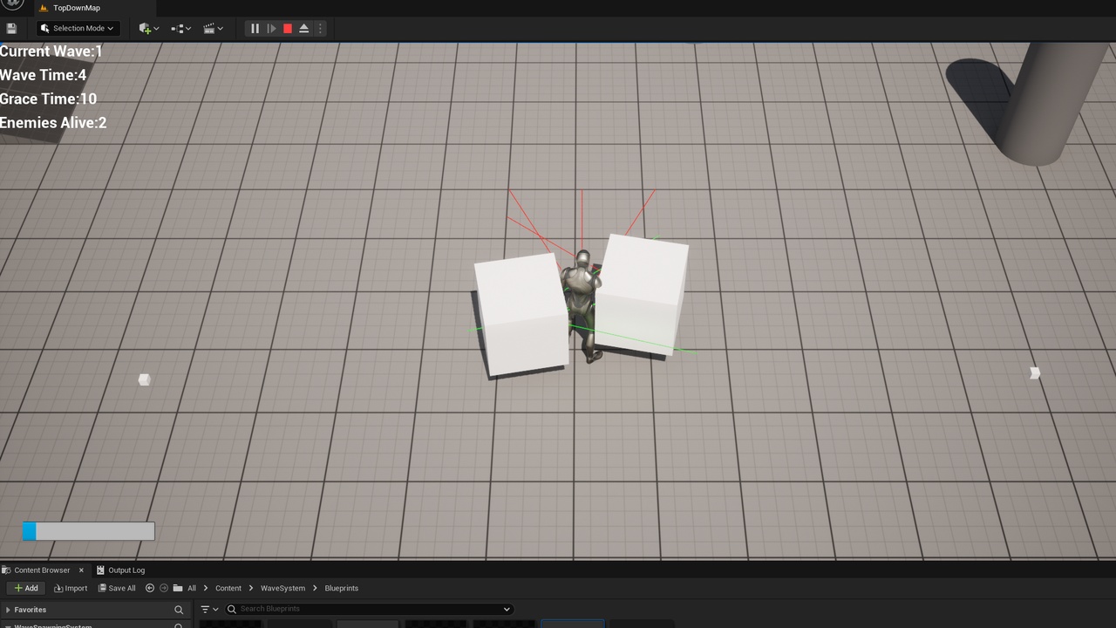Expand breadcrumb arrow after WaveSystem
Image resolution: width=1116 pixels, height=628 pixels.
click(x=315, y=588)
